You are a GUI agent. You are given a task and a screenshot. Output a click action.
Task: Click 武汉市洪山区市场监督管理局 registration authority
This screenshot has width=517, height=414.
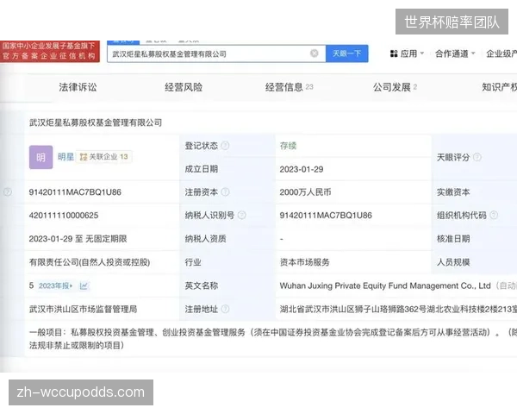[x=83, y=309]
